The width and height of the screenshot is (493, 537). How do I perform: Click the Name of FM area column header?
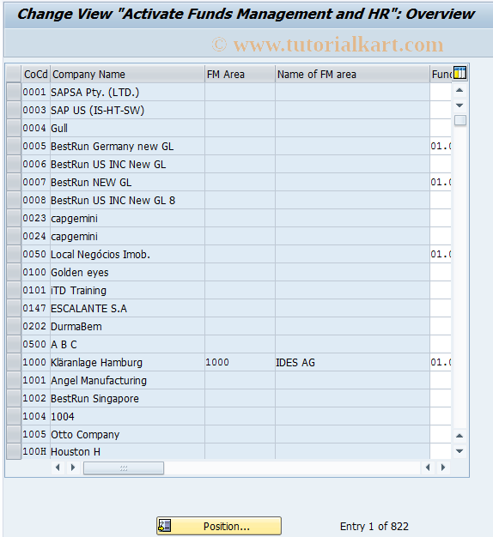coord(352,74)
